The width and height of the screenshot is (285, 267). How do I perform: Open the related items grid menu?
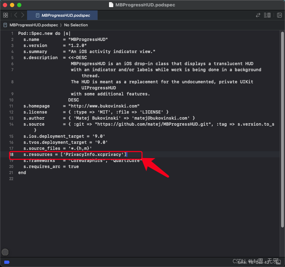click(5, 15)
